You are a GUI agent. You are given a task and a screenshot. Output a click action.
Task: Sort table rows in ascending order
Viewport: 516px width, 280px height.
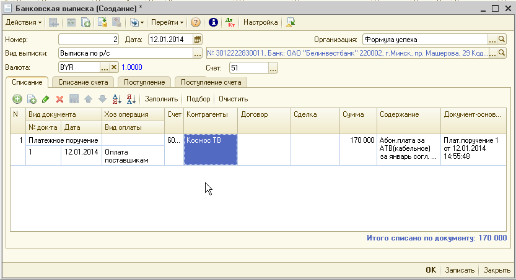click(x=117, y=99)
